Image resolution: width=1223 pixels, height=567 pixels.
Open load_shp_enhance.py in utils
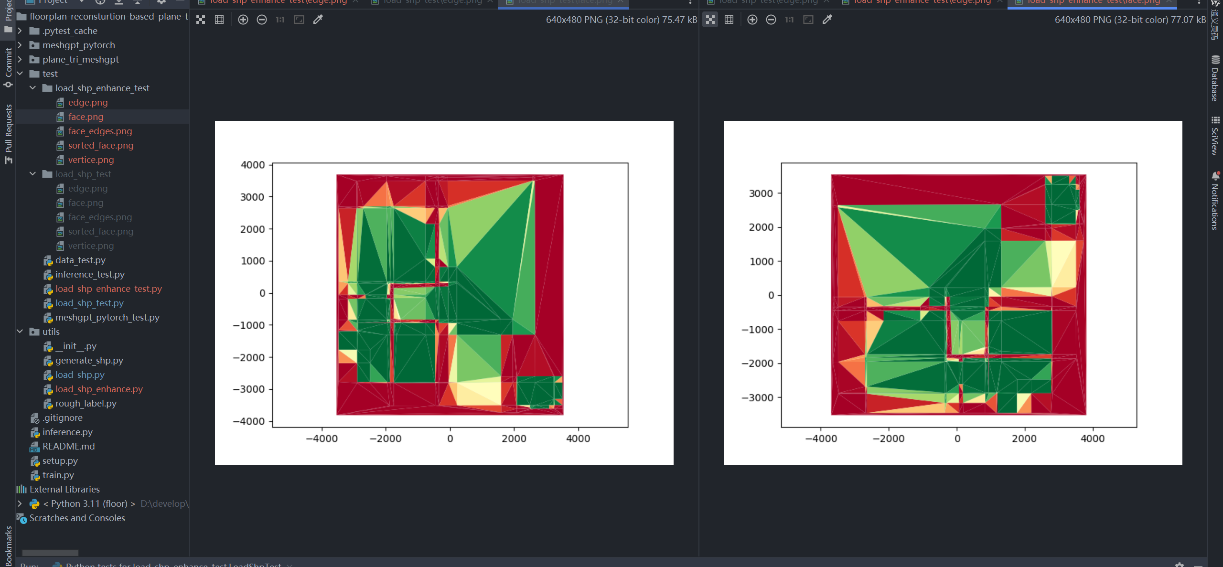[99, 389]
